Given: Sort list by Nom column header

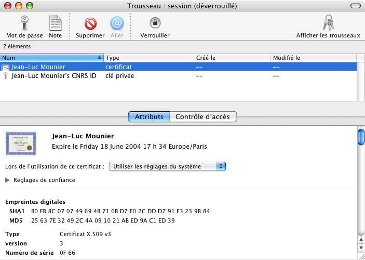Looking at the screenshot, I should point(52,58).
